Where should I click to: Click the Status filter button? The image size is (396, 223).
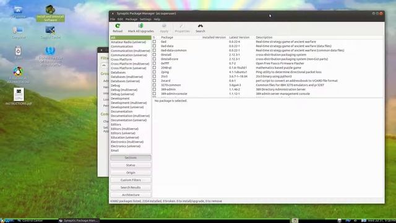click(131, 165)
